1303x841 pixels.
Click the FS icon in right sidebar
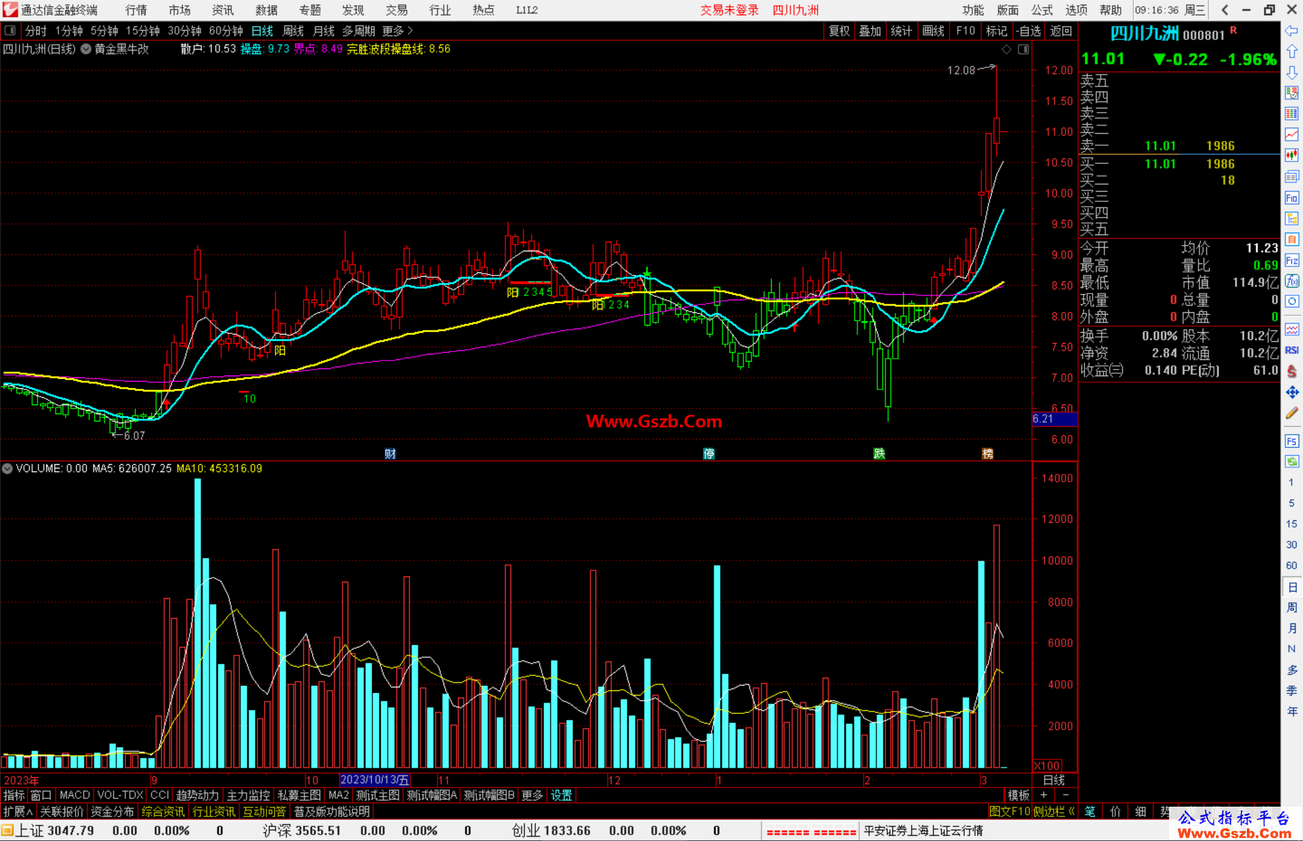pos(1292,441)
